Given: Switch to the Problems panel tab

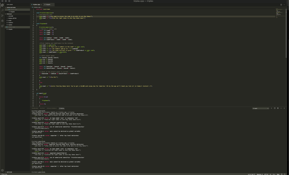Looking at the screenshot, I should [35, 108].
